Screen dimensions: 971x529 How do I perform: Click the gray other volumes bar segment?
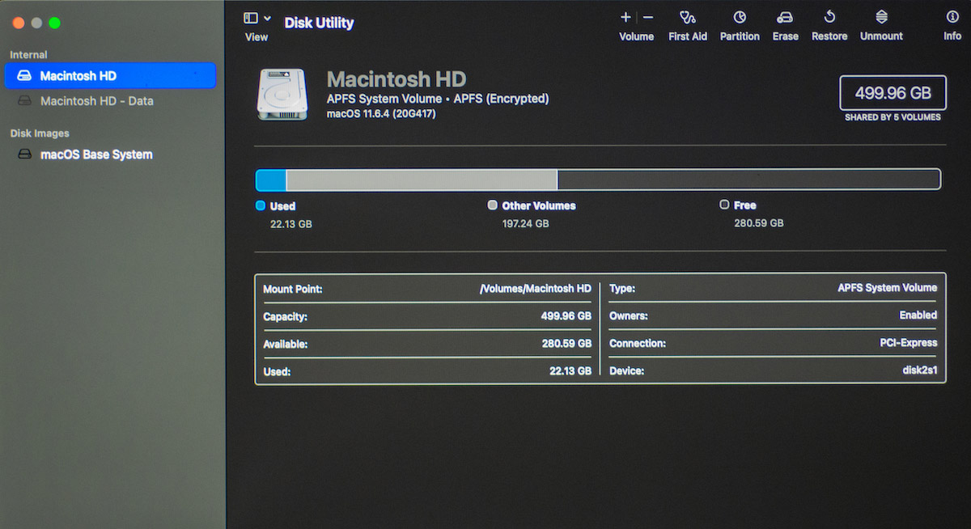point(422,180)
